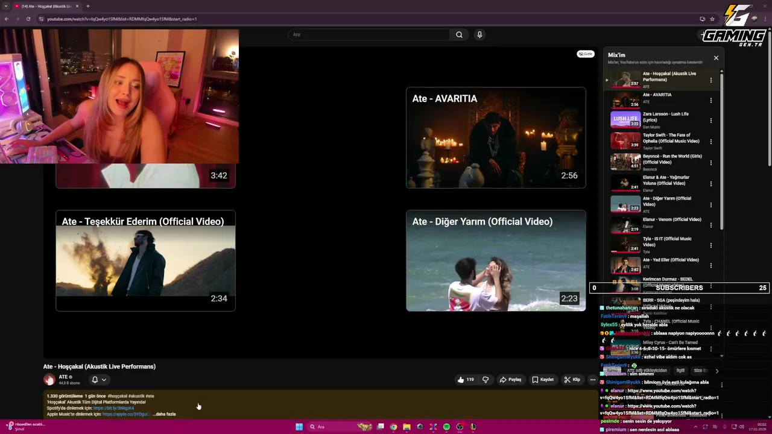The height and width of the screenshot is (434, 772).
Task: Click video title Ate - Hoşçakal (Akustik Live Performans)
Action: pos(100,366)
